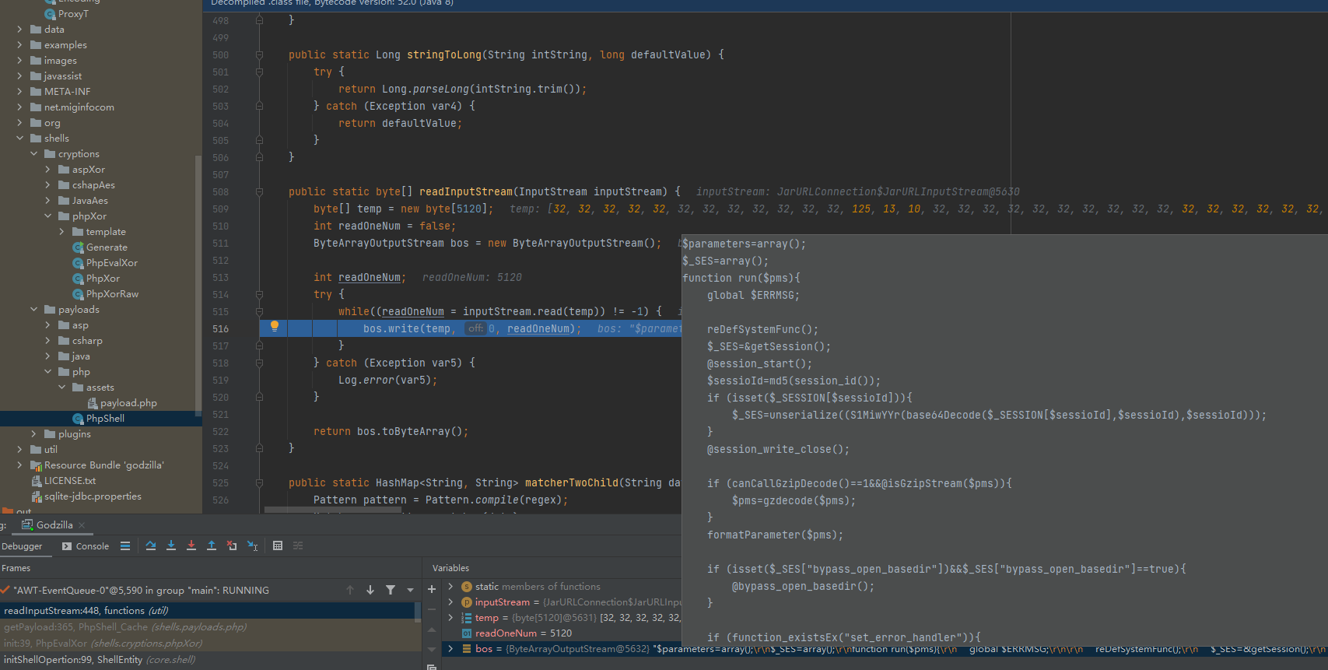Viewport: 1328px width, 670px height.
Task: Click the editor horizontal scrollbar
Action: [x=332, y=510]
